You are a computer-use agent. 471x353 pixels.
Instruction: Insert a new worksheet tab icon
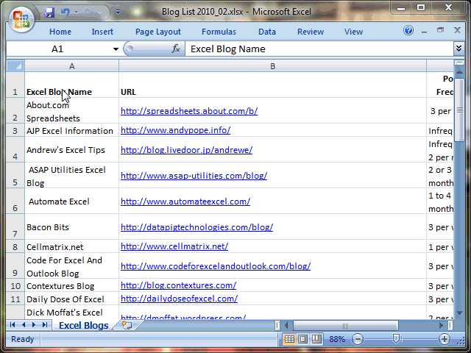(x=127, y=324)
